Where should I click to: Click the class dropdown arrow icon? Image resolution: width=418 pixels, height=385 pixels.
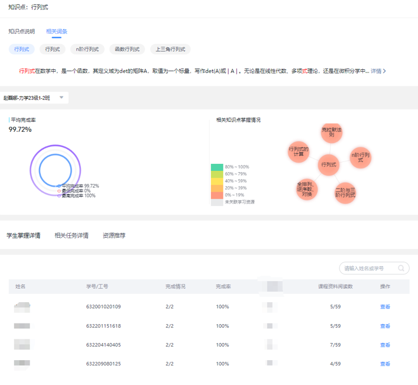pos(61,98)
